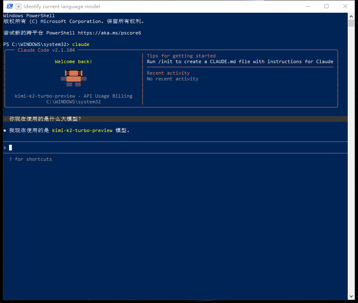Click "Tips for getting started" heading
Screen dimensions: 358x303
(181, 56)
